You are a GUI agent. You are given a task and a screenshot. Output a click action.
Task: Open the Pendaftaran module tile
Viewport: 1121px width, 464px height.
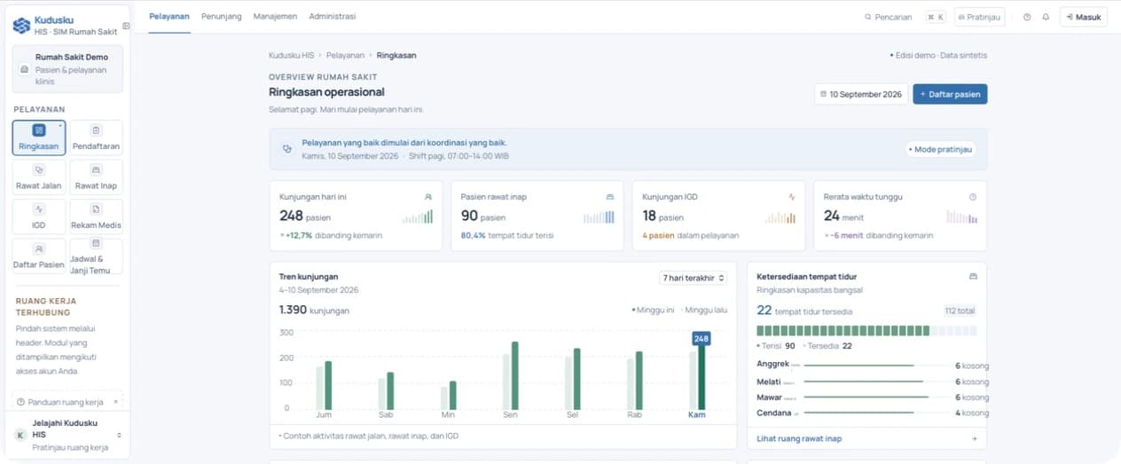click(97, 138)
